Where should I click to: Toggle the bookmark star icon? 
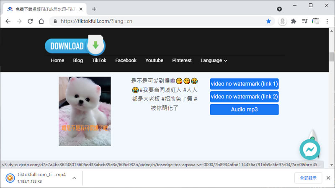[x=268, y=21]
